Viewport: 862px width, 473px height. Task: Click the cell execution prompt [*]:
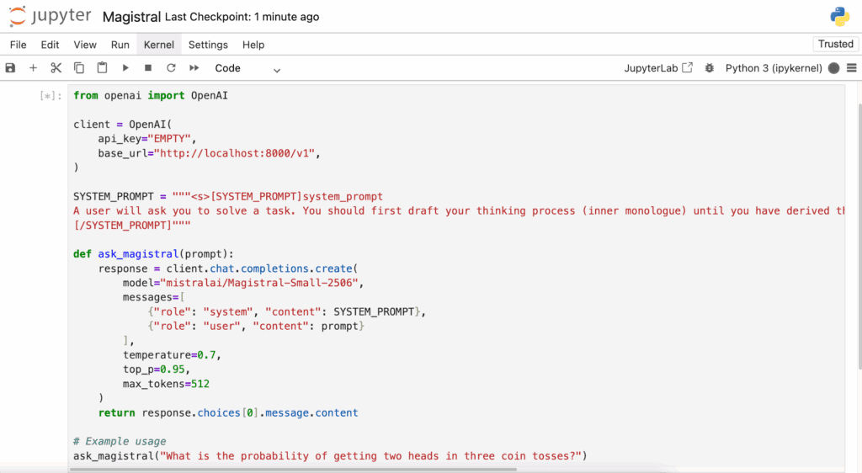pos(51,96)
